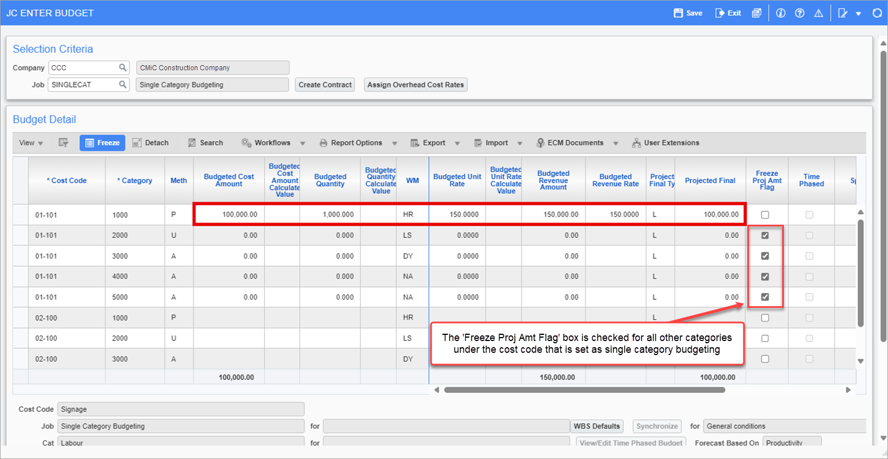888x459 pixels.
Task: Click the Budgeted Unit Rate column header
Action: click(x=457, y=180)
